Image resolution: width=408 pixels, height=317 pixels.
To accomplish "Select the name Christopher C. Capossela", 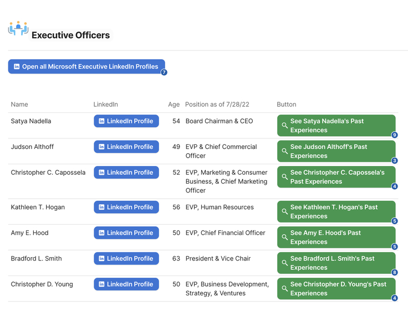I will 48,173.
